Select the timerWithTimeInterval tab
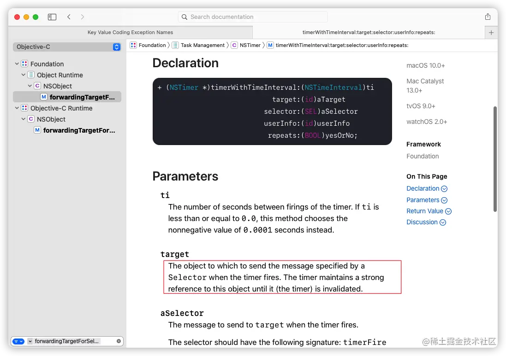This screenshot has width=506, height=356. pyautogui.click(x=369, y=32)
